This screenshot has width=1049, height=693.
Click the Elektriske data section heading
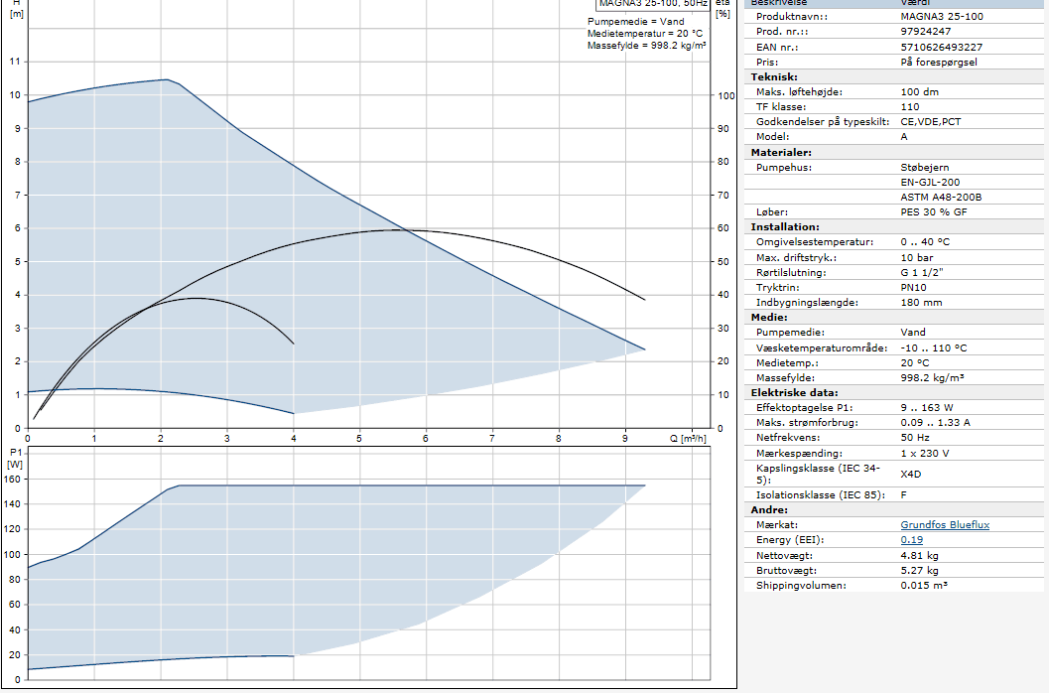[793, 393]
